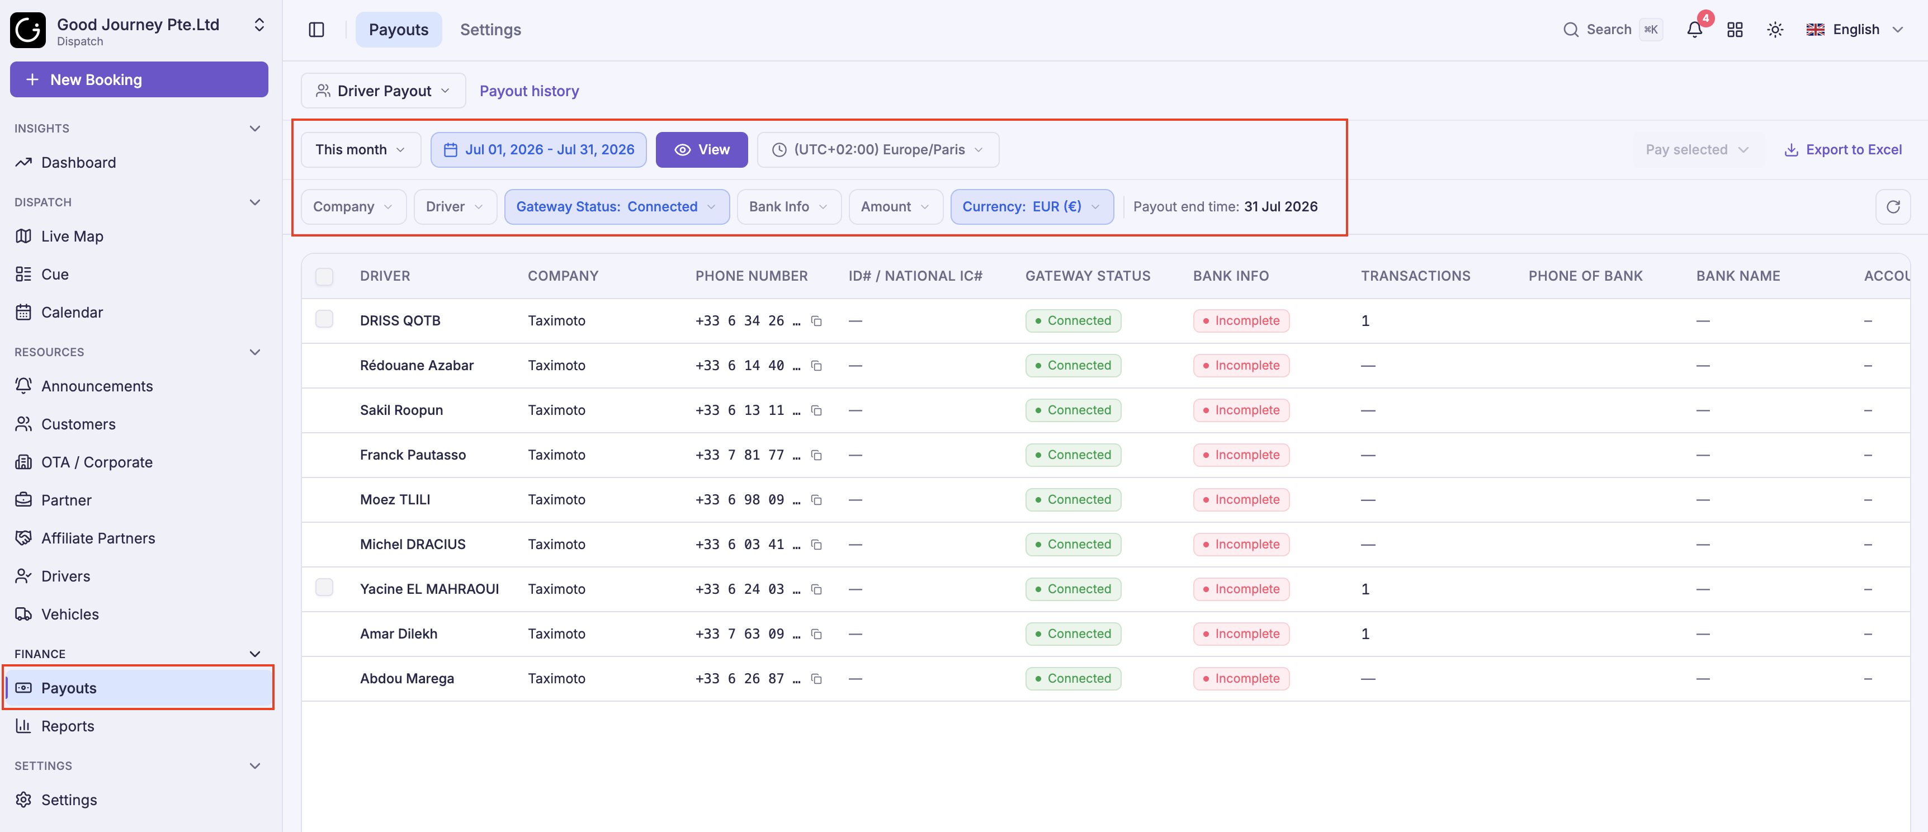Viewport: 1928px width, 832px height.
Task: Open the Currency EUR filter dropdown
Action: [x=1031, y=206]
